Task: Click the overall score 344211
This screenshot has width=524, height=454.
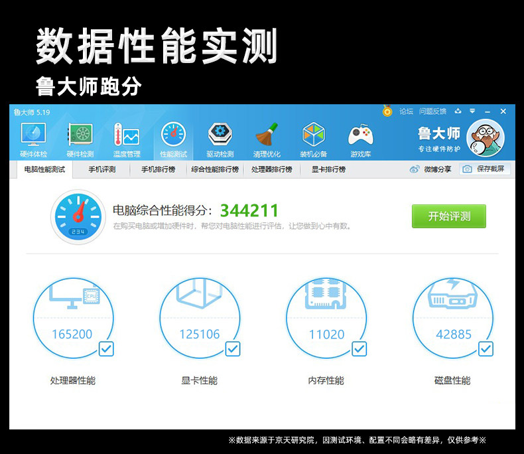Action: 249,210
